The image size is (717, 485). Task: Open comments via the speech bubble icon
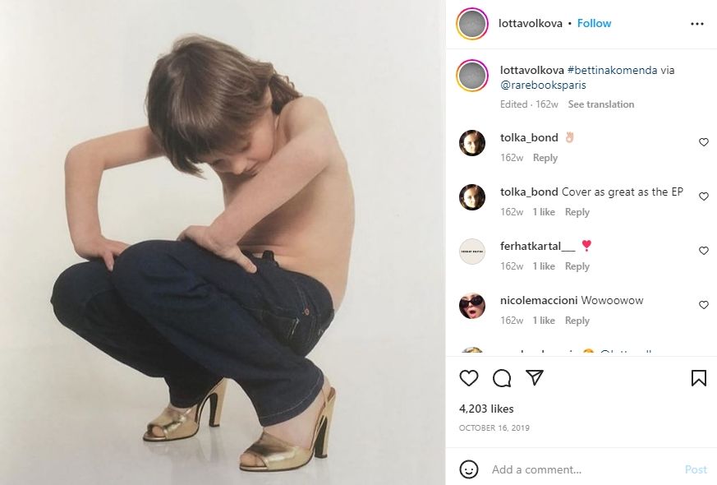point(502,378)
